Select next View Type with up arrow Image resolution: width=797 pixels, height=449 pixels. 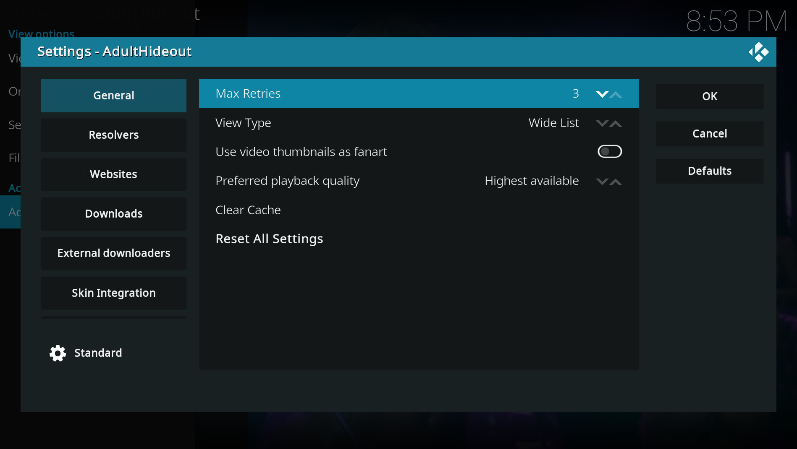(616, 123)
